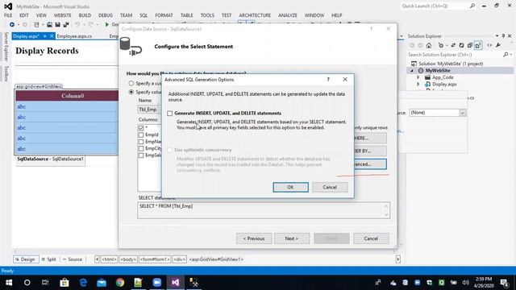Click the Quick Launch search icon
The width and height of the screenshot is (516, 290).
(x=472, y=6)
